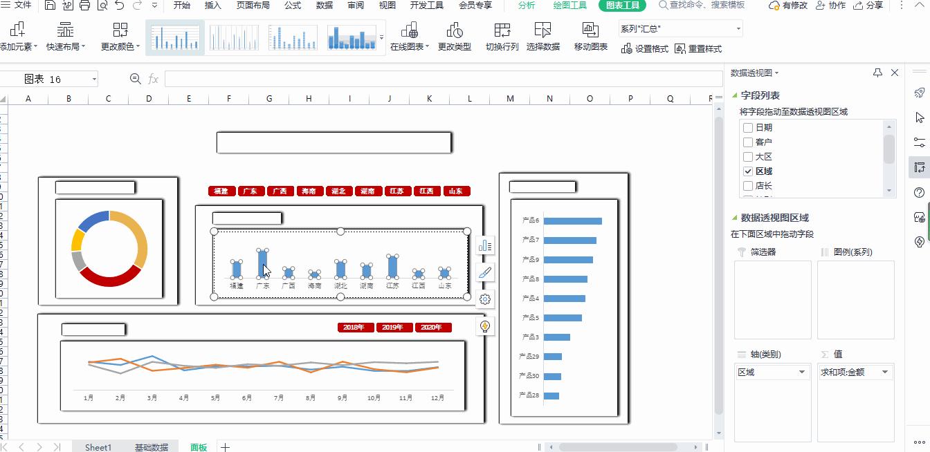Image resolution: width=930 pixels, height=452 pixels.
Task: Toggle the 海南 slicer button
Action: tap(309, 191)
